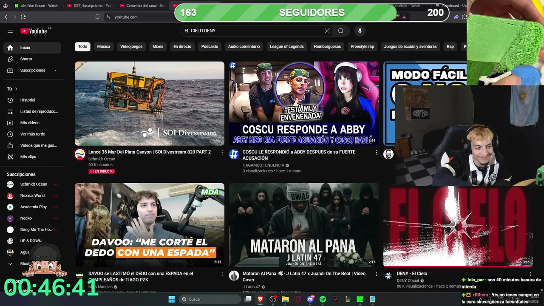Open UP & DOWN subscription
Viewport: 544px width, 306px height.
click(32, 241)
